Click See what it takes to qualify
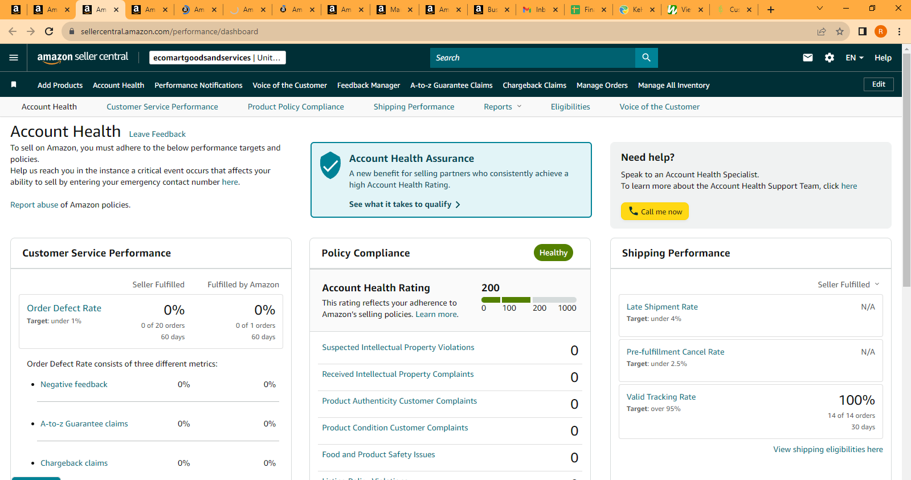The height and width of the screenshot is (480, 911). point(405,204)
